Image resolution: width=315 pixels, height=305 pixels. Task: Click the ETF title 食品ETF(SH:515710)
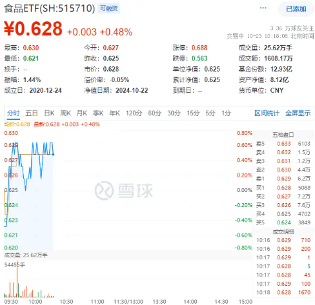pos(50,8)
